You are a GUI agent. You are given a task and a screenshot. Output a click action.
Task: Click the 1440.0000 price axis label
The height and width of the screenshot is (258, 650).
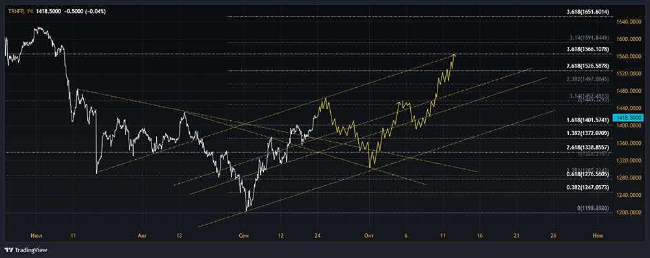tap(629, 109)
